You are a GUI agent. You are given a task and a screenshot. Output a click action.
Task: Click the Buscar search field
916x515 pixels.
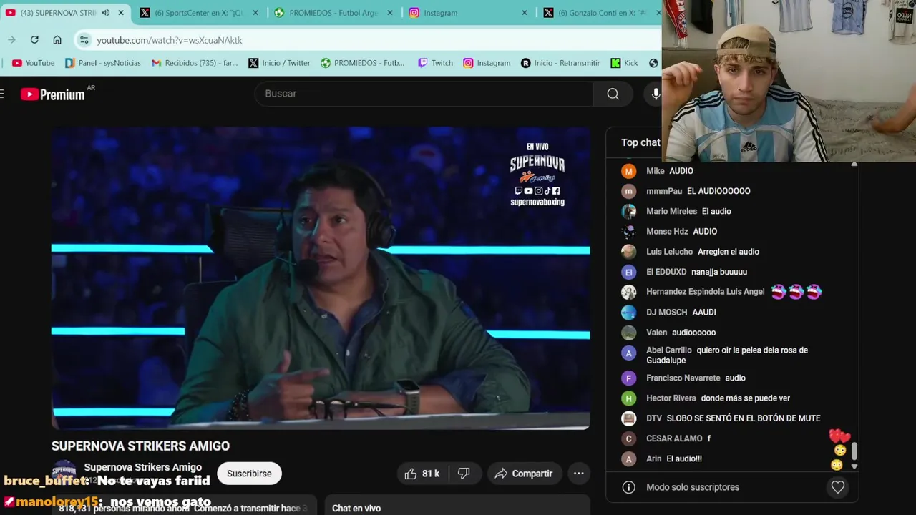pos(424,94)
